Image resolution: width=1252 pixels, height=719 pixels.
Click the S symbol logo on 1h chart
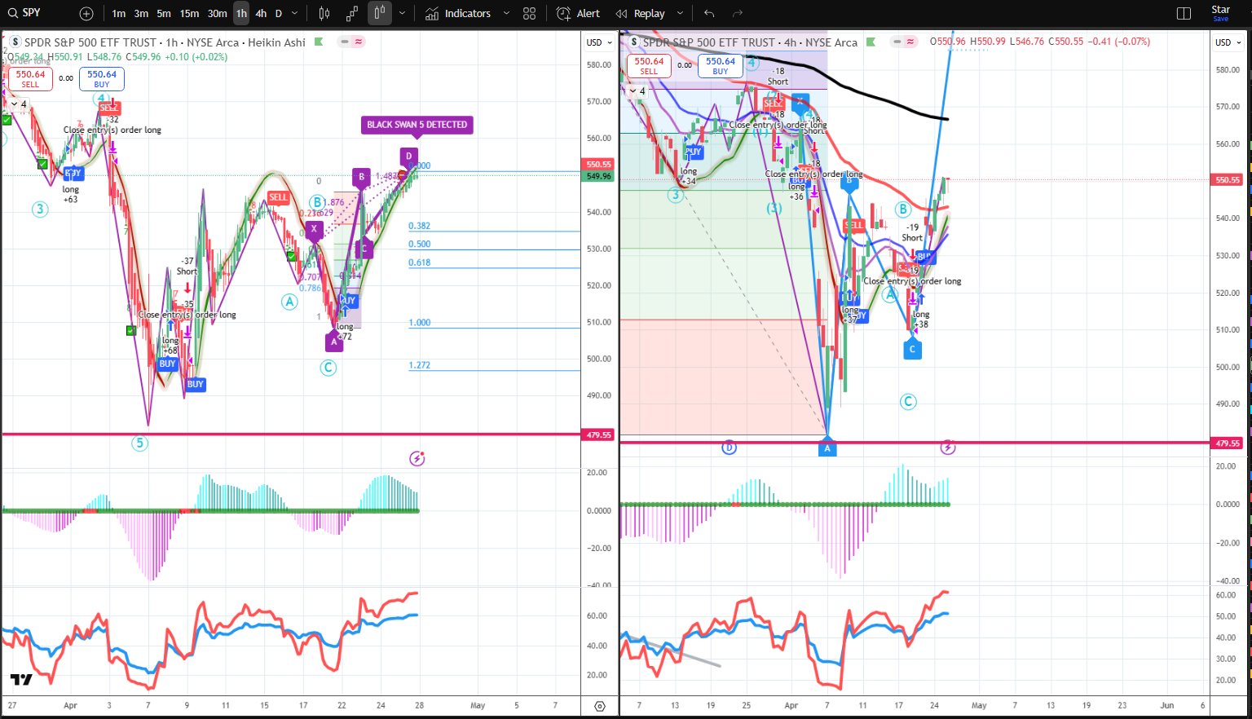coord(15,42)
